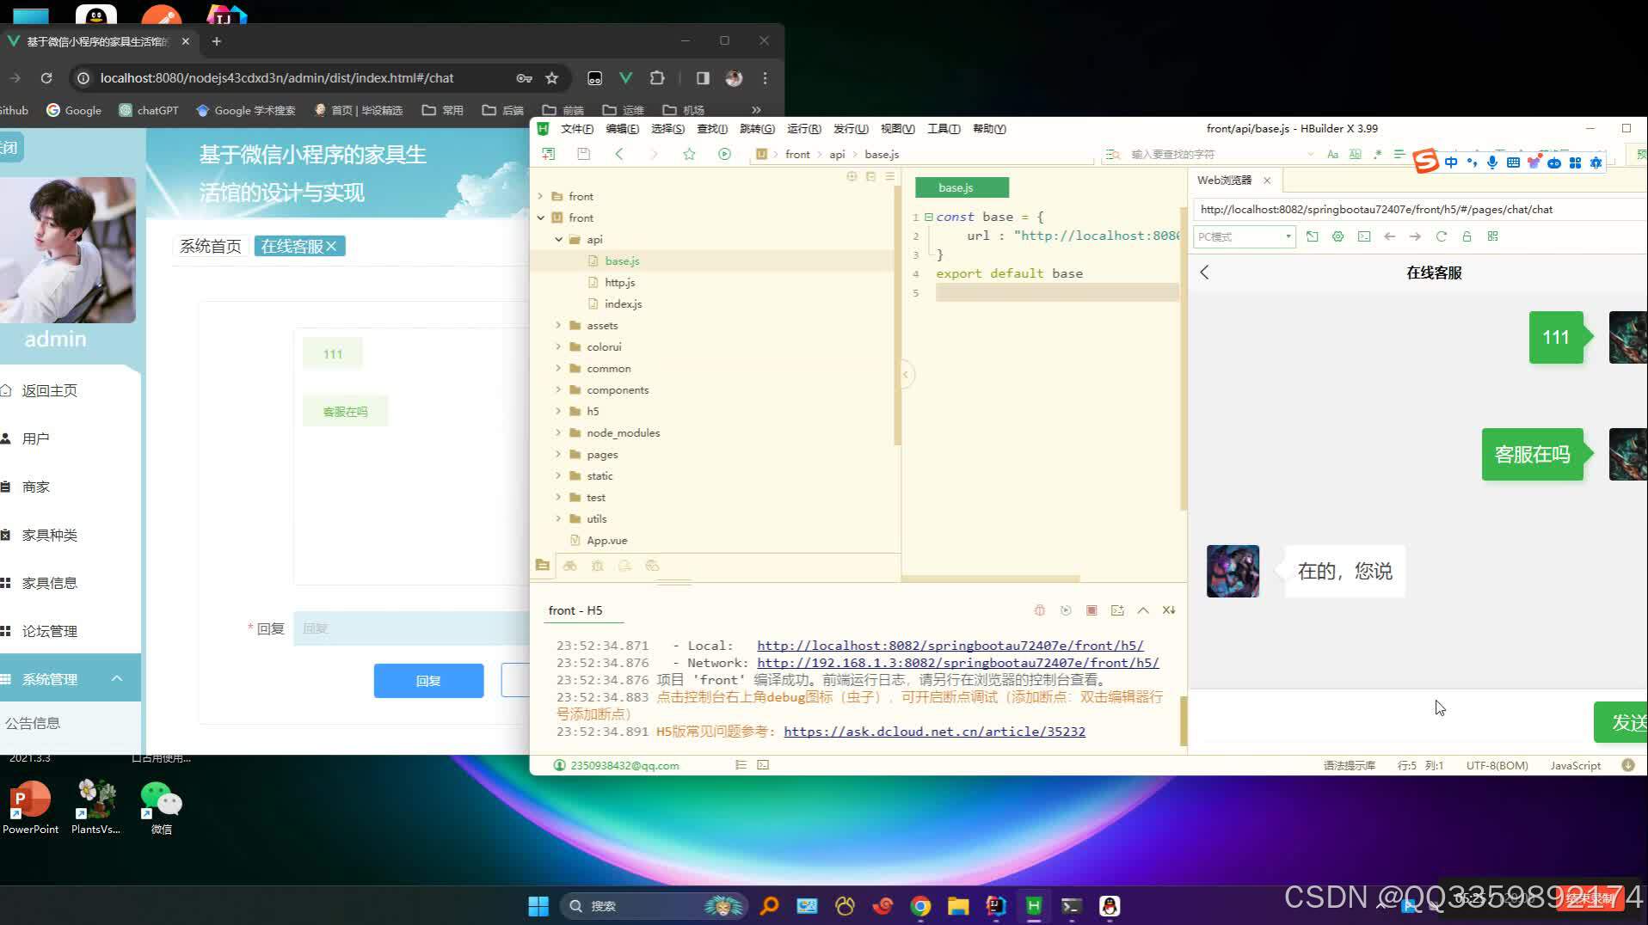1648x925 pixels.
Task: Select the base.js editor tab
Action: click(962, 187)
